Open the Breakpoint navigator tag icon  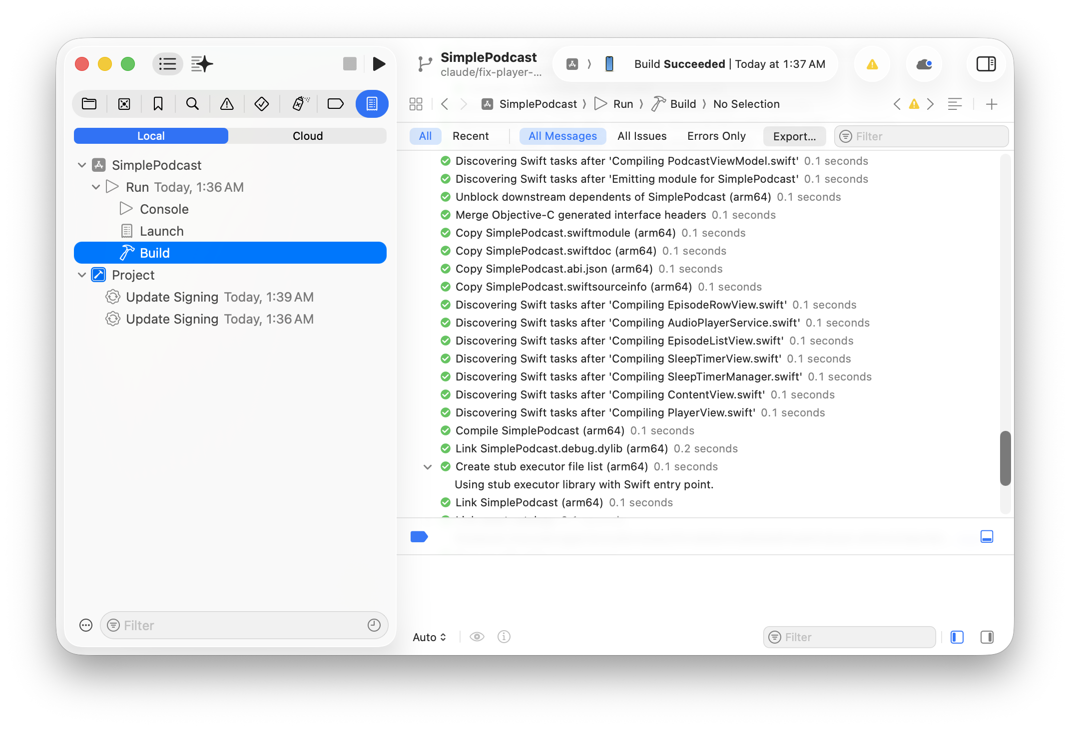pyautogui.click(x=335, y=104)
